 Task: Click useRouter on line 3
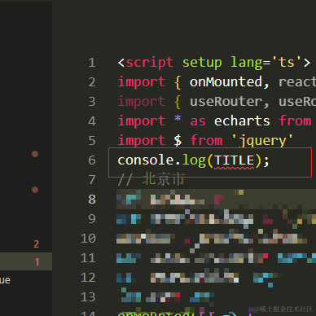coord(226,102)
